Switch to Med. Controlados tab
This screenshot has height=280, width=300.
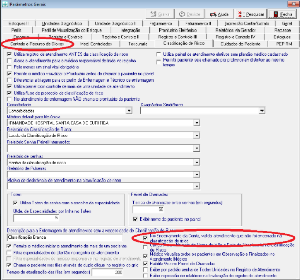tap(96, 44)
